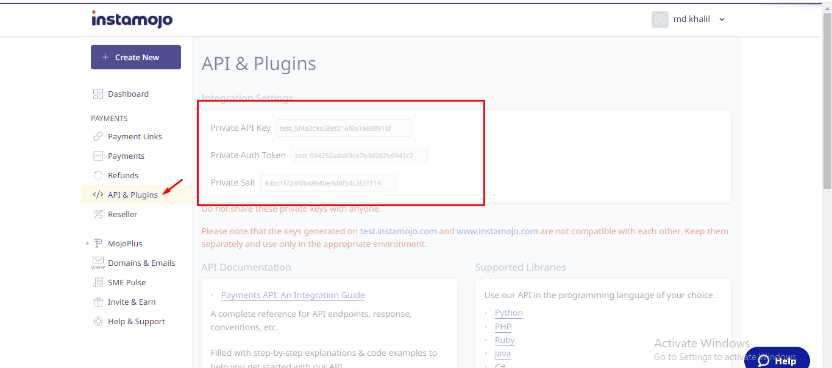Click the Private API Key field
The width and height of the screenshot is (832, 368).
coord(344,128)
